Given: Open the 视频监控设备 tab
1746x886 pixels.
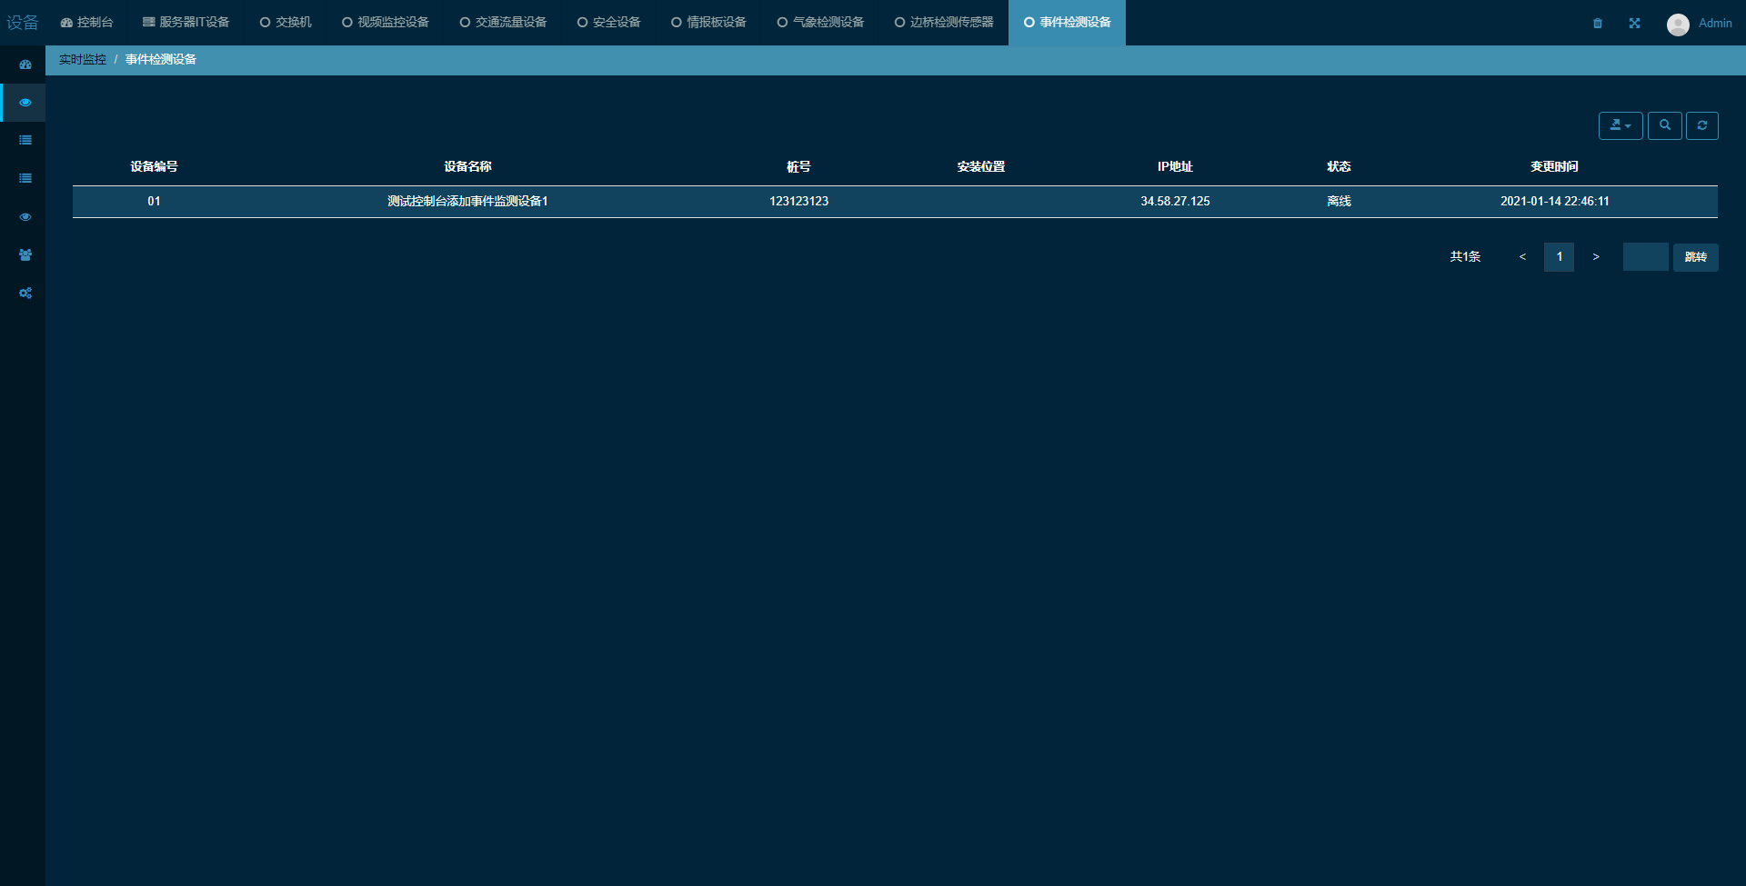Looking at the screenshot, I should click(386, 23).
